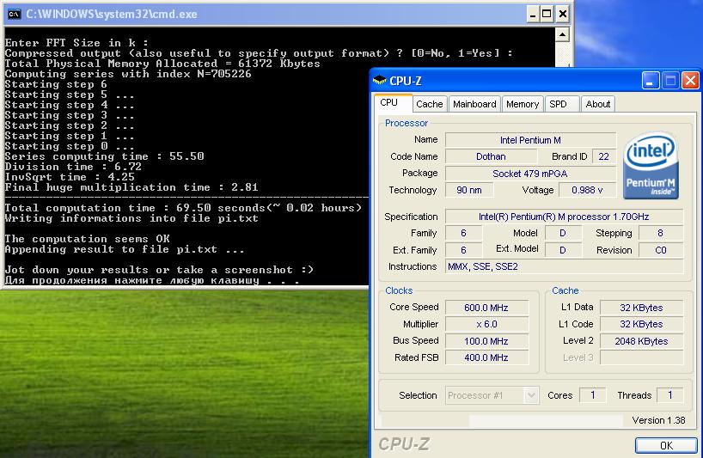The height and width of the screenshot is (458, 703).
Task: Click the Brand ID value '22'
Action: click(x=603, y=156)
